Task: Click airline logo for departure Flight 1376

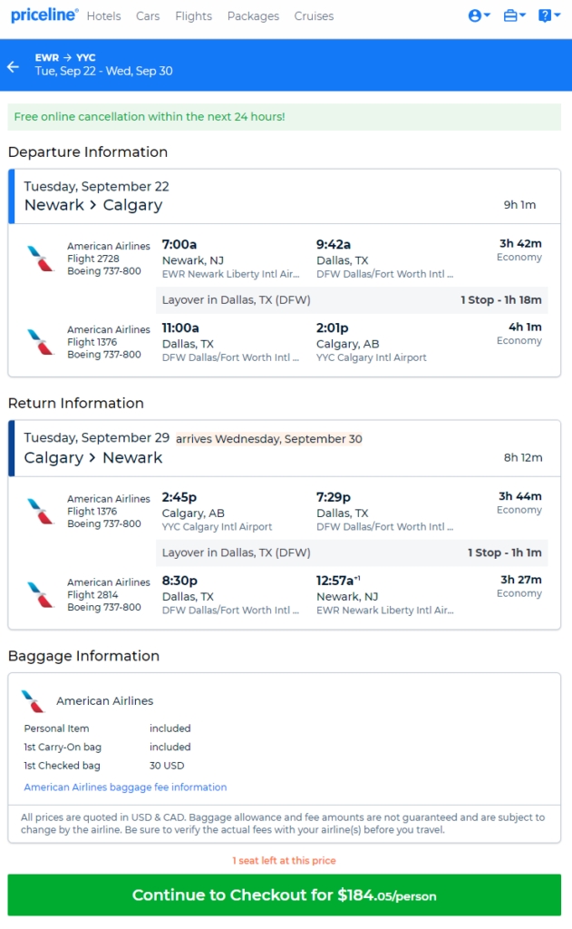Action: [41, 342]
